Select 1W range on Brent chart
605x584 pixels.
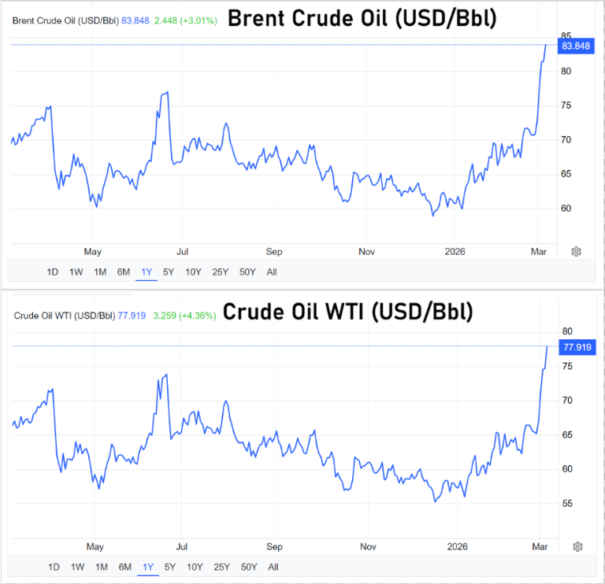(76, 272)
